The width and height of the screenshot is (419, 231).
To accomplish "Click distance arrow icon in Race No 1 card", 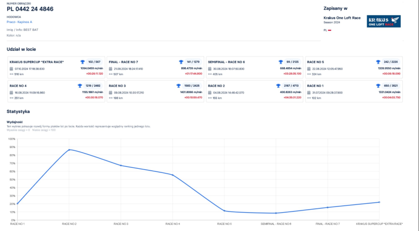I will pos(308,98).
